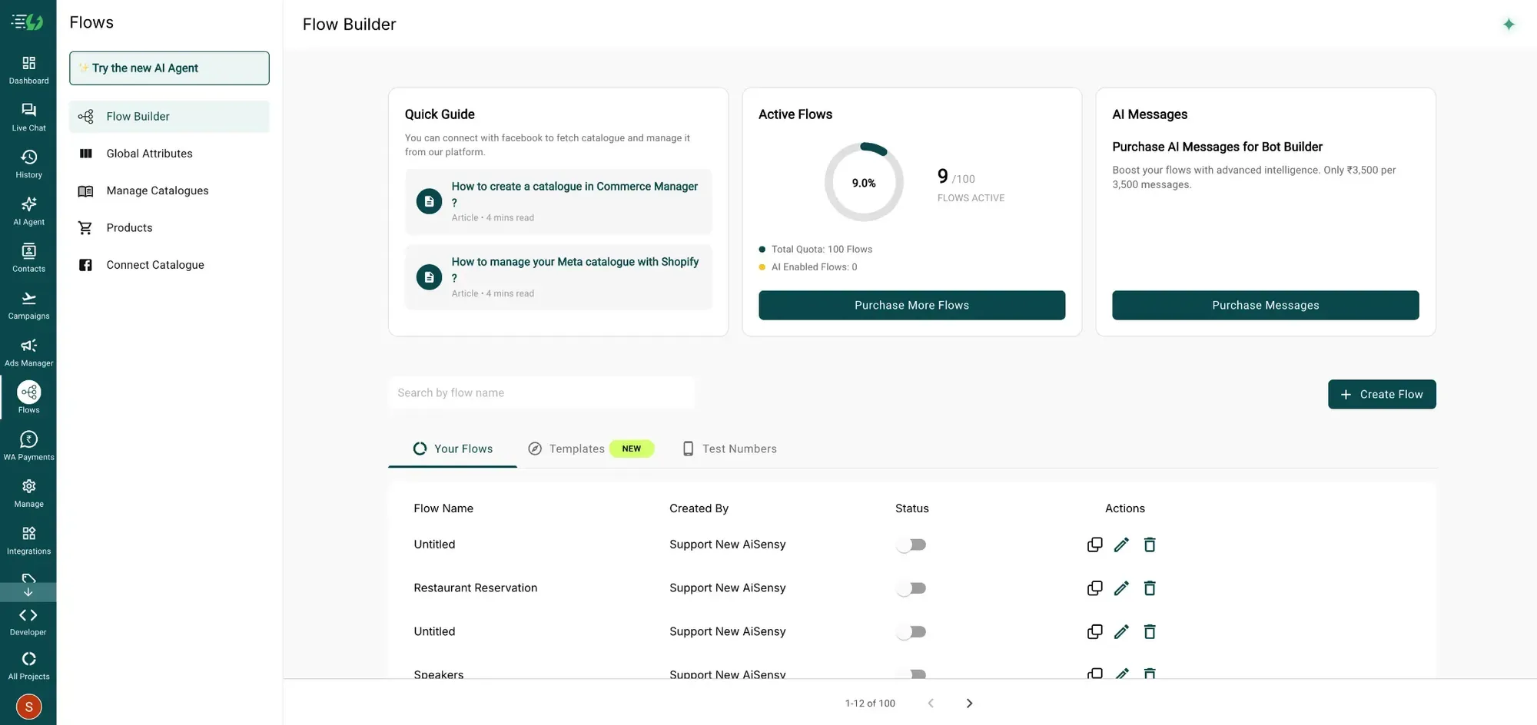Switch to the Your Flows tab

pyautogui.click(x=453, y=449)
